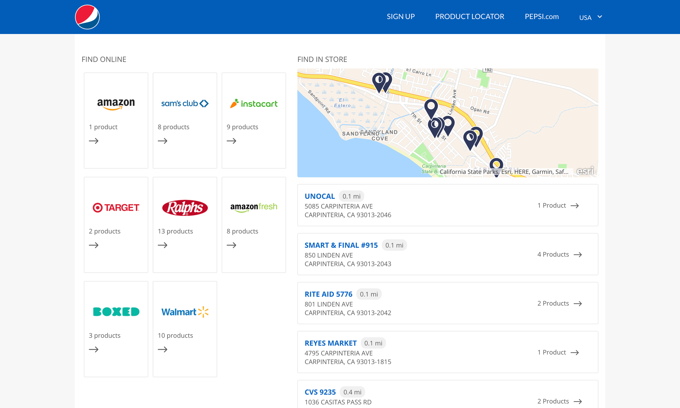Image resolution: width=680 pixels, height=408 pixels.
Task: Click arrow under Walmart 10 products
Action: click(x=162, y=350)
